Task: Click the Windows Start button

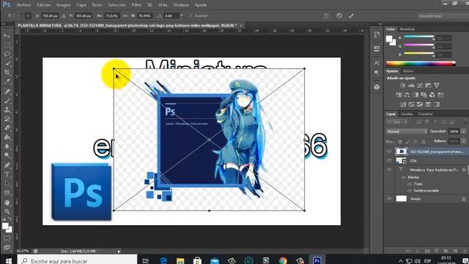Action: coord(8,261)
